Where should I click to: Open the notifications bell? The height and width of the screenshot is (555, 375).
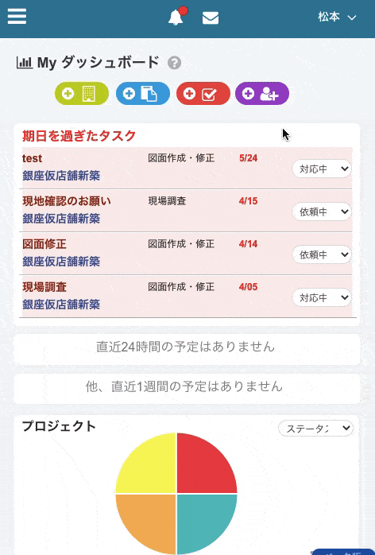[x=176, y=17]
